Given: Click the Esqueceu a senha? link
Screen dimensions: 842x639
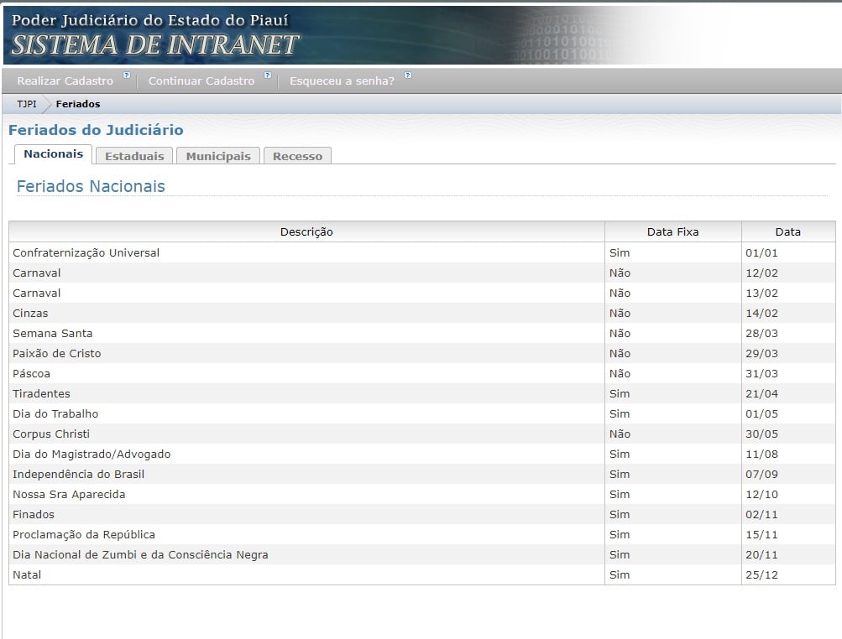Looking at the screenshot, I should pos(341,81).
